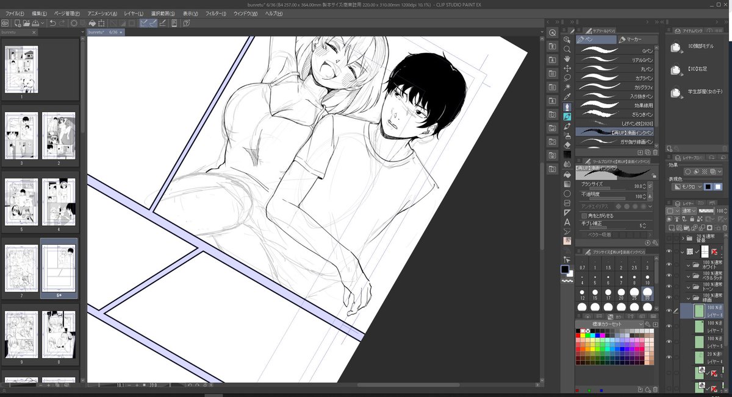Toggle visibility of トーン folder
The width and height of the screenshot is (732, 397).
coord(669,287)
